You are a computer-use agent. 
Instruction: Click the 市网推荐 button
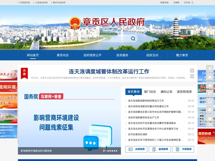[x=183, y=149]
